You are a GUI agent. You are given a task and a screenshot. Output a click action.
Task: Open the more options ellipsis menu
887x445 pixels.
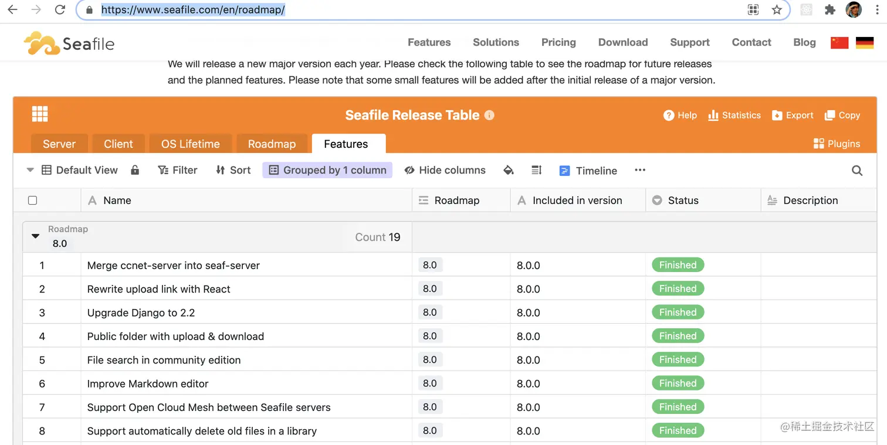coord(640,170)
